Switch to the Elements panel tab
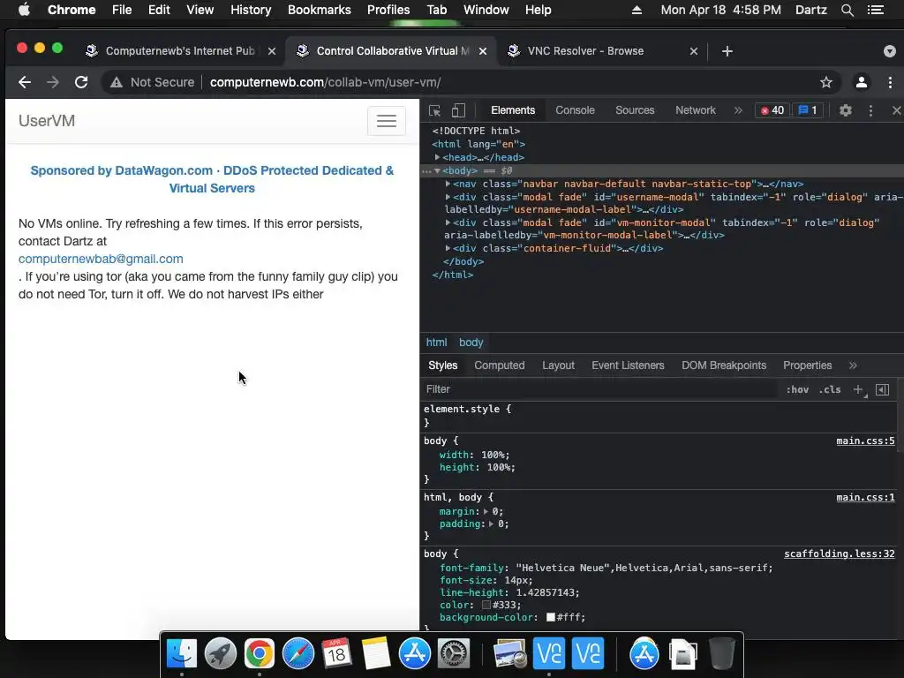The height and width of the screenshot is (678, 904). point(513,110)
